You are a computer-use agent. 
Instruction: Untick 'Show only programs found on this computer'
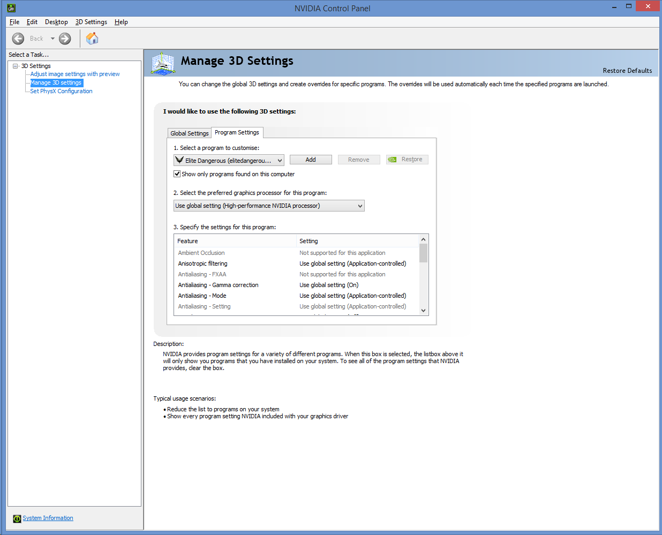[177, 174]
